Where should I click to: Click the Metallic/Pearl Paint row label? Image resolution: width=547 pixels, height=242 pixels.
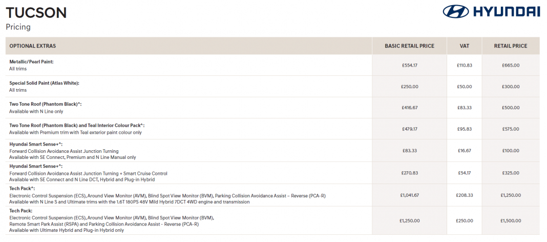pyautogui.click(x=31, y=62)
